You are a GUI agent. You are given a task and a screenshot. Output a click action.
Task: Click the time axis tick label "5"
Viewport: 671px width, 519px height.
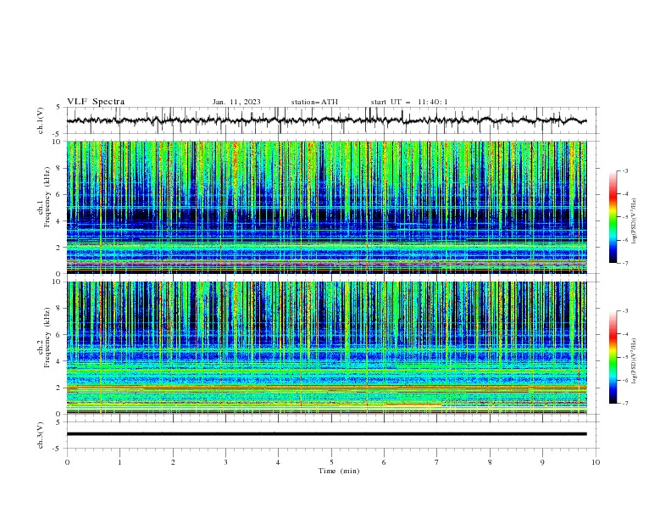[331, 462]
